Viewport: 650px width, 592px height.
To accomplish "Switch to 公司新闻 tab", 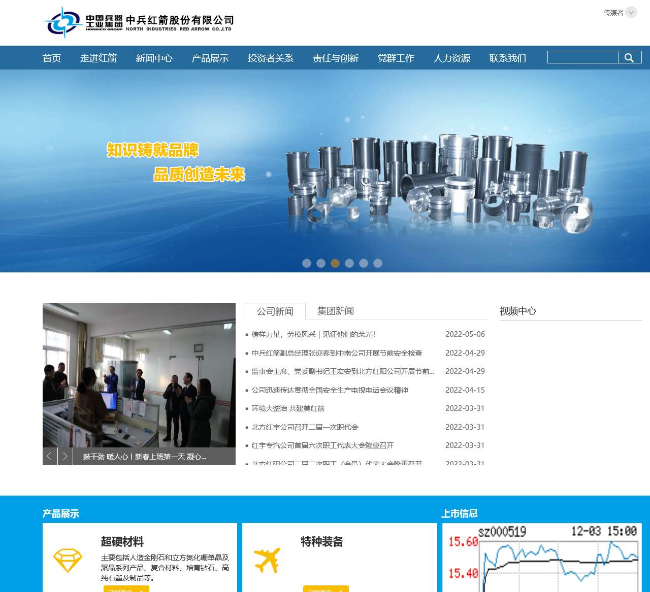I will tap(275, 311).
